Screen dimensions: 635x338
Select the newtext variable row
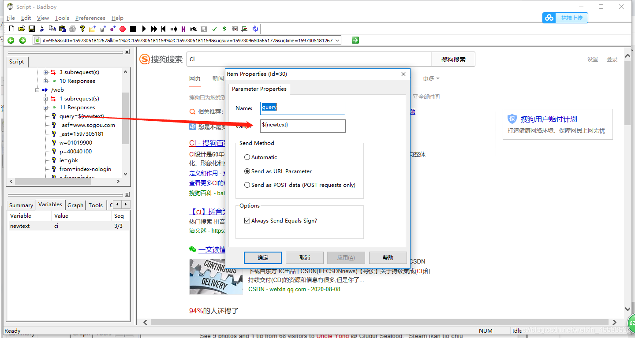click(69, 226)
